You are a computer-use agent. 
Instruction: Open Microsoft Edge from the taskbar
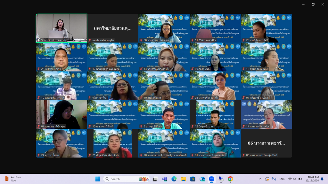click(174, 179)
